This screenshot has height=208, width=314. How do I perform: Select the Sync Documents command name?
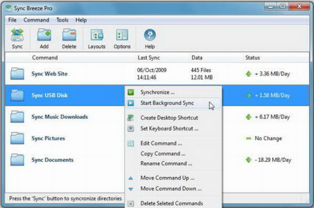pyautogui.click(x=53, y=160)
